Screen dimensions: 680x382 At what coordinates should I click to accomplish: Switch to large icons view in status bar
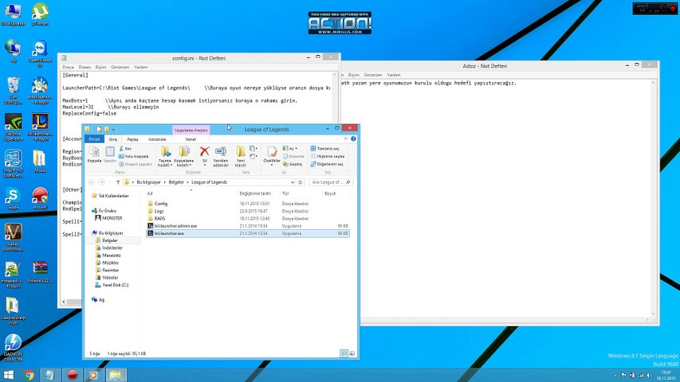click(x=352, y=354)
